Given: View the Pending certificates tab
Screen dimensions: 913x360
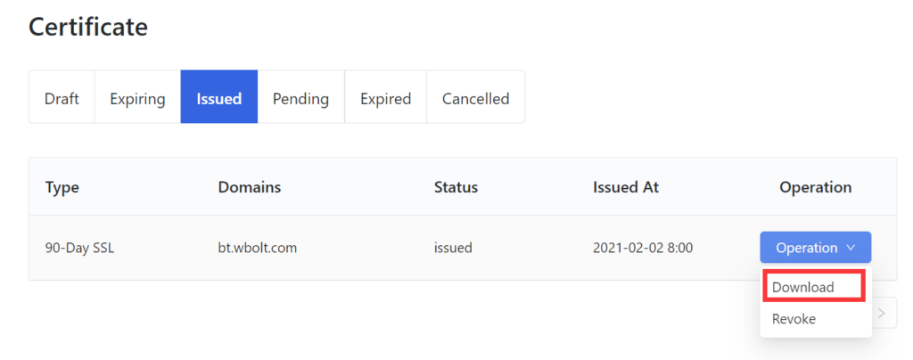Looking at the screenshot, I should [300, 98].
